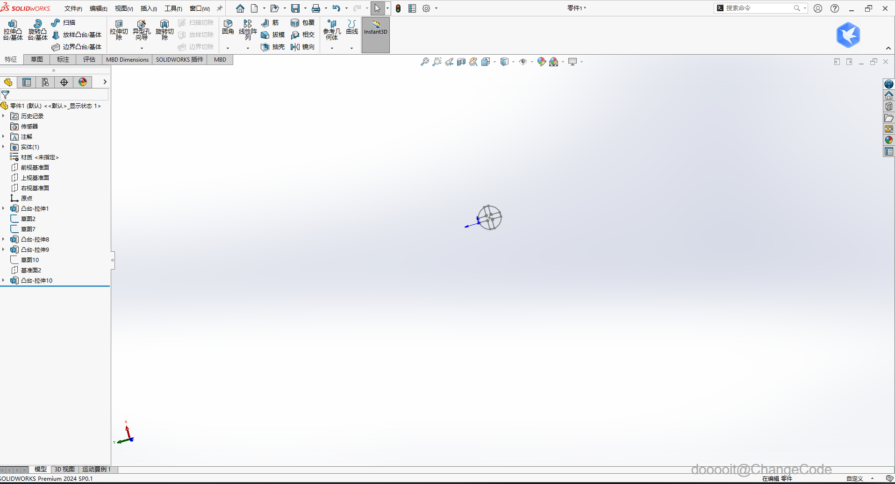Switch to the 评估 ribbon tab

pos(89,59)
